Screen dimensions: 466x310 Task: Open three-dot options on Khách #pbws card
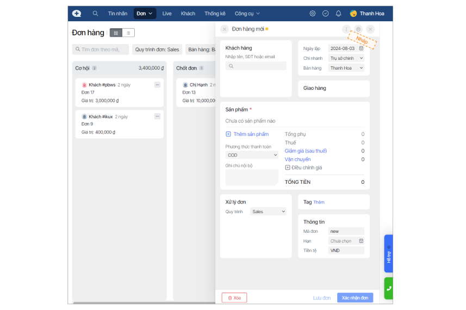pyautogui.click(x=157, y=85)
